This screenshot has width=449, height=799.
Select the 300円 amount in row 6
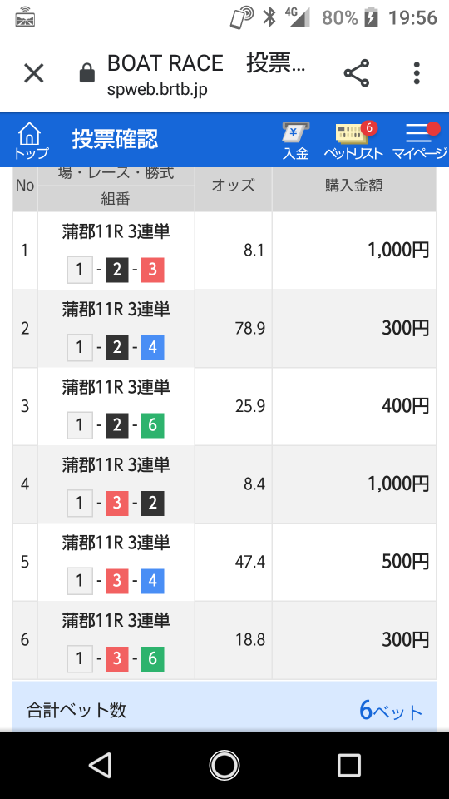point(406,640)
